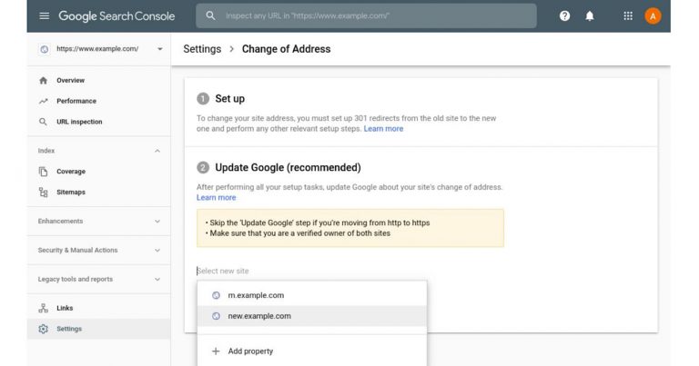Click the help question mark icon

tap(564, 16)
